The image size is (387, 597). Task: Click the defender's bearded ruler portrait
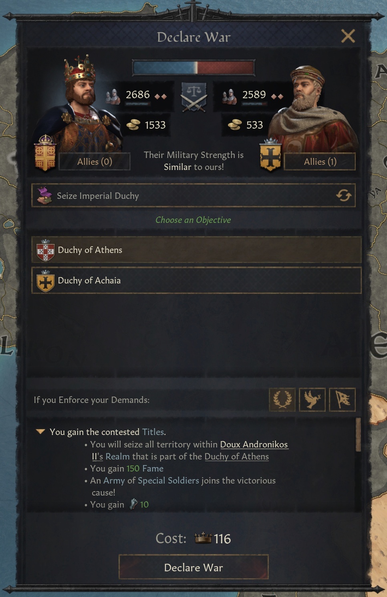coord(308,108)
